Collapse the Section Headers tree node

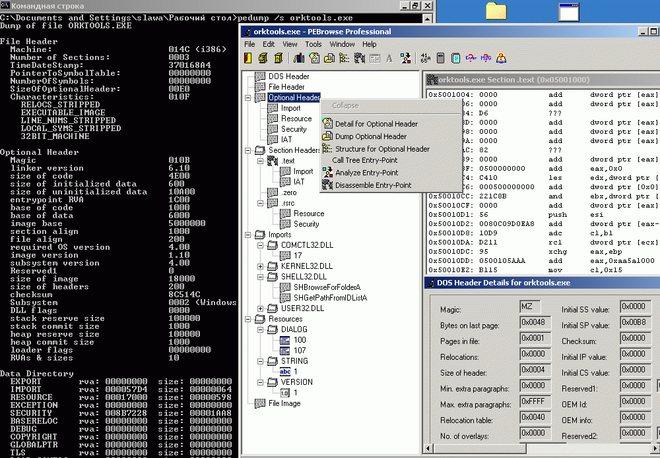coord(248,150)
